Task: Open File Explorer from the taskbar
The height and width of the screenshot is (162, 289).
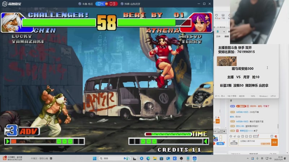Action: point(155,158)
